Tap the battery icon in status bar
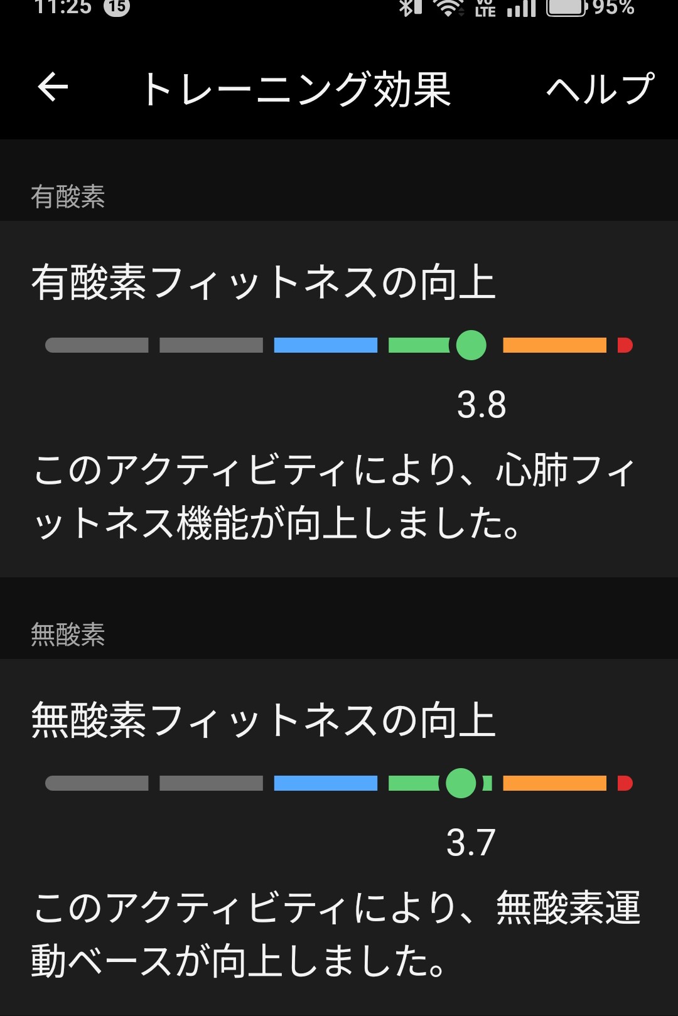This screenshot has height=1016, width=678. click(566, 7)
